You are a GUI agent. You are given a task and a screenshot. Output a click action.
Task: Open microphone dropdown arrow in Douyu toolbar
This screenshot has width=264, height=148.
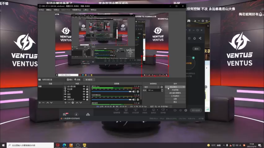tap(157, 110)
